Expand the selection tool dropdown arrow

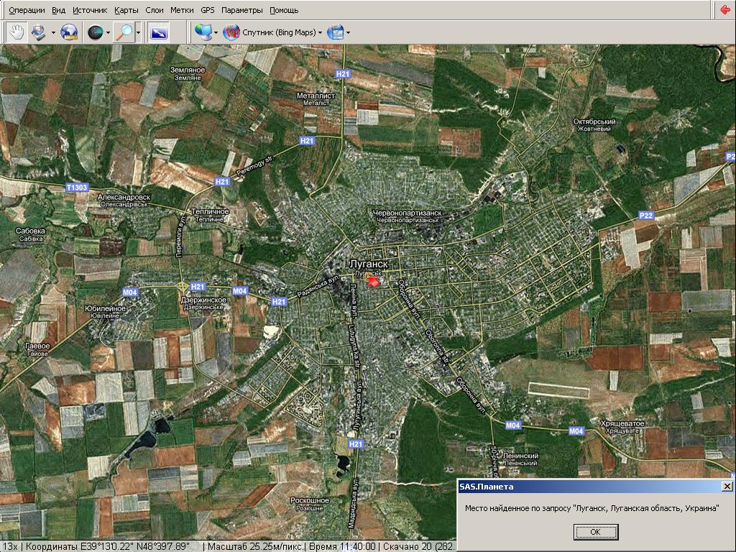pyautogui.click(x=52, y=32)
